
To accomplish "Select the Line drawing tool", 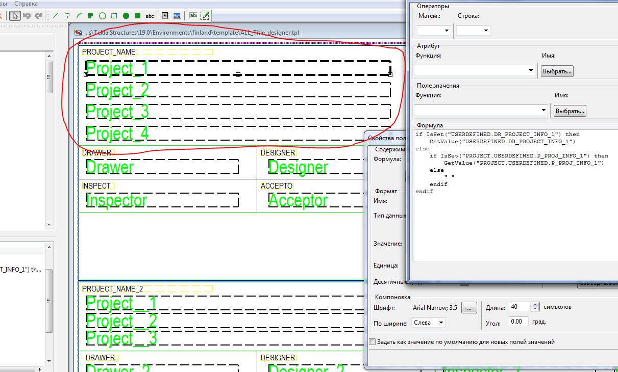I will click(x=56, y=16).
